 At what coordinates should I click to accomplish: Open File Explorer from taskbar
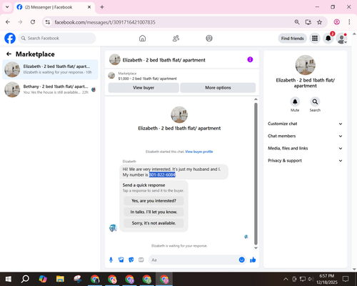[x=60, y=279]
